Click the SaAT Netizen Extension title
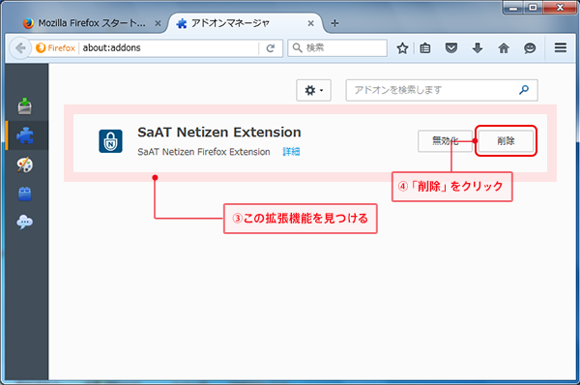The width and height of the screenshot is (580, 385). (x=219, y=133)
